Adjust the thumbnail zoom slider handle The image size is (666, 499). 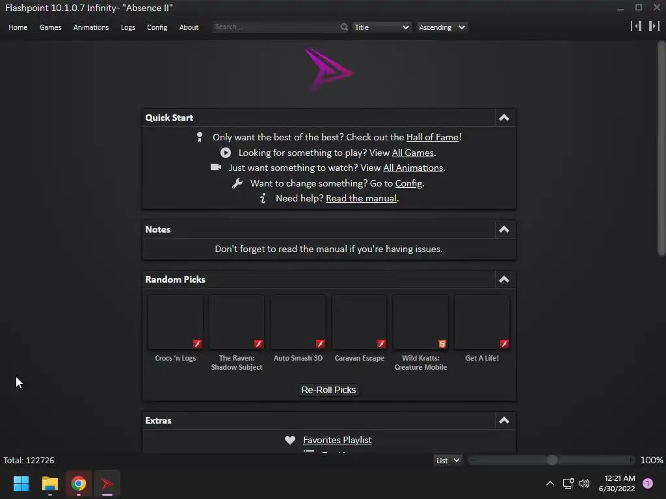(552, 460)
